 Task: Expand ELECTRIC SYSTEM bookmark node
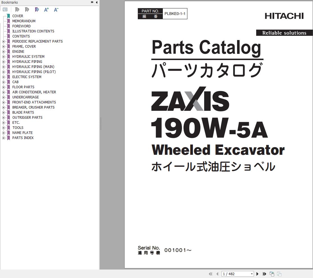click(x=3, y=77)
